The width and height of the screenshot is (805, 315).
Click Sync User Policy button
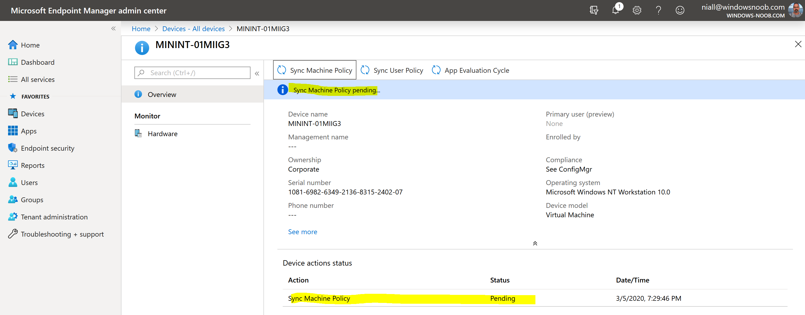[x=392, y=70]
